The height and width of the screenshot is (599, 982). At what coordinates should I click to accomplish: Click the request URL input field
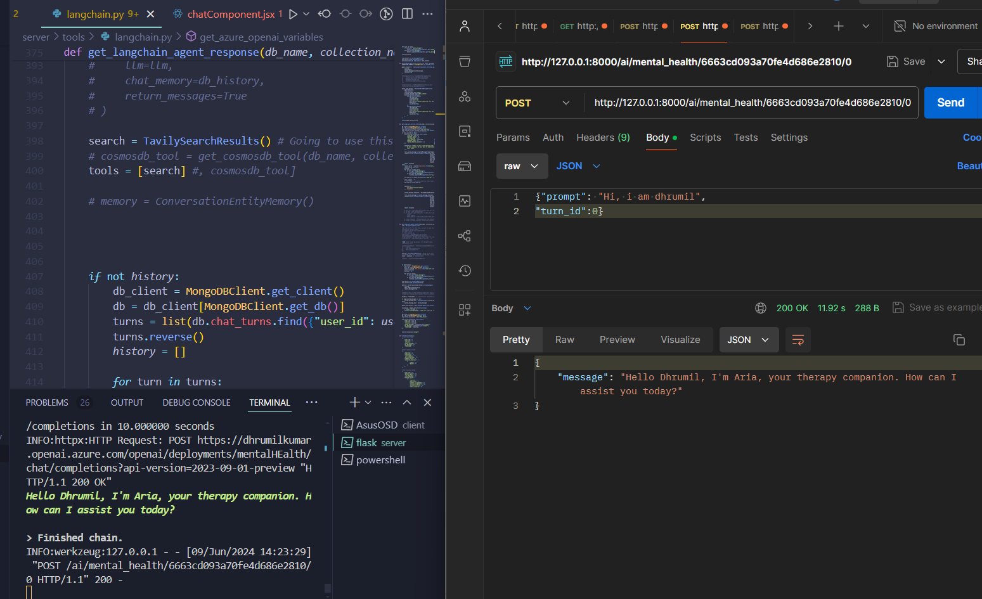point(752,103)
